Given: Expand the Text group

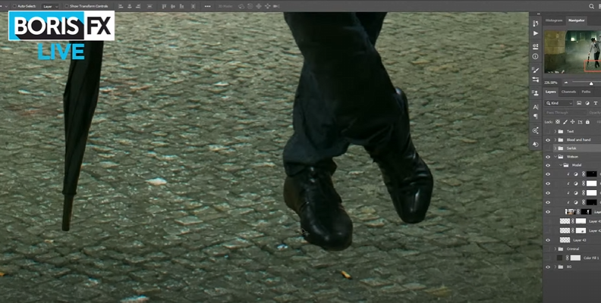Looking at the screenshot, I should point(555,132).
